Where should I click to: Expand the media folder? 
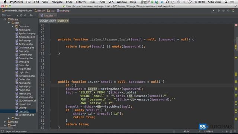click(5, 122)
